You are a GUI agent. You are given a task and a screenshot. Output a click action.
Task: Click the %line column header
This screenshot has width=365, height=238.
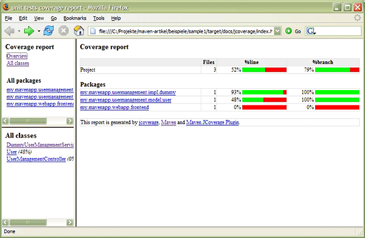pos(252,62)
